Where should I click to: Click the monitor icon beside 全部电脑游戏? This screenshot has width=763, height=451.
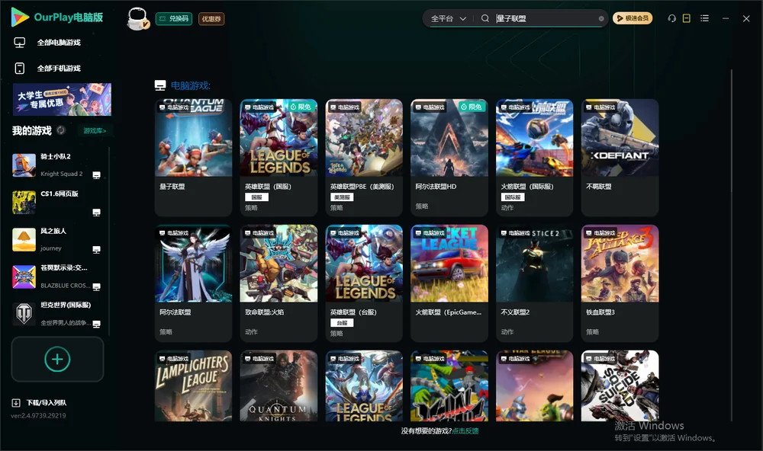20,43
